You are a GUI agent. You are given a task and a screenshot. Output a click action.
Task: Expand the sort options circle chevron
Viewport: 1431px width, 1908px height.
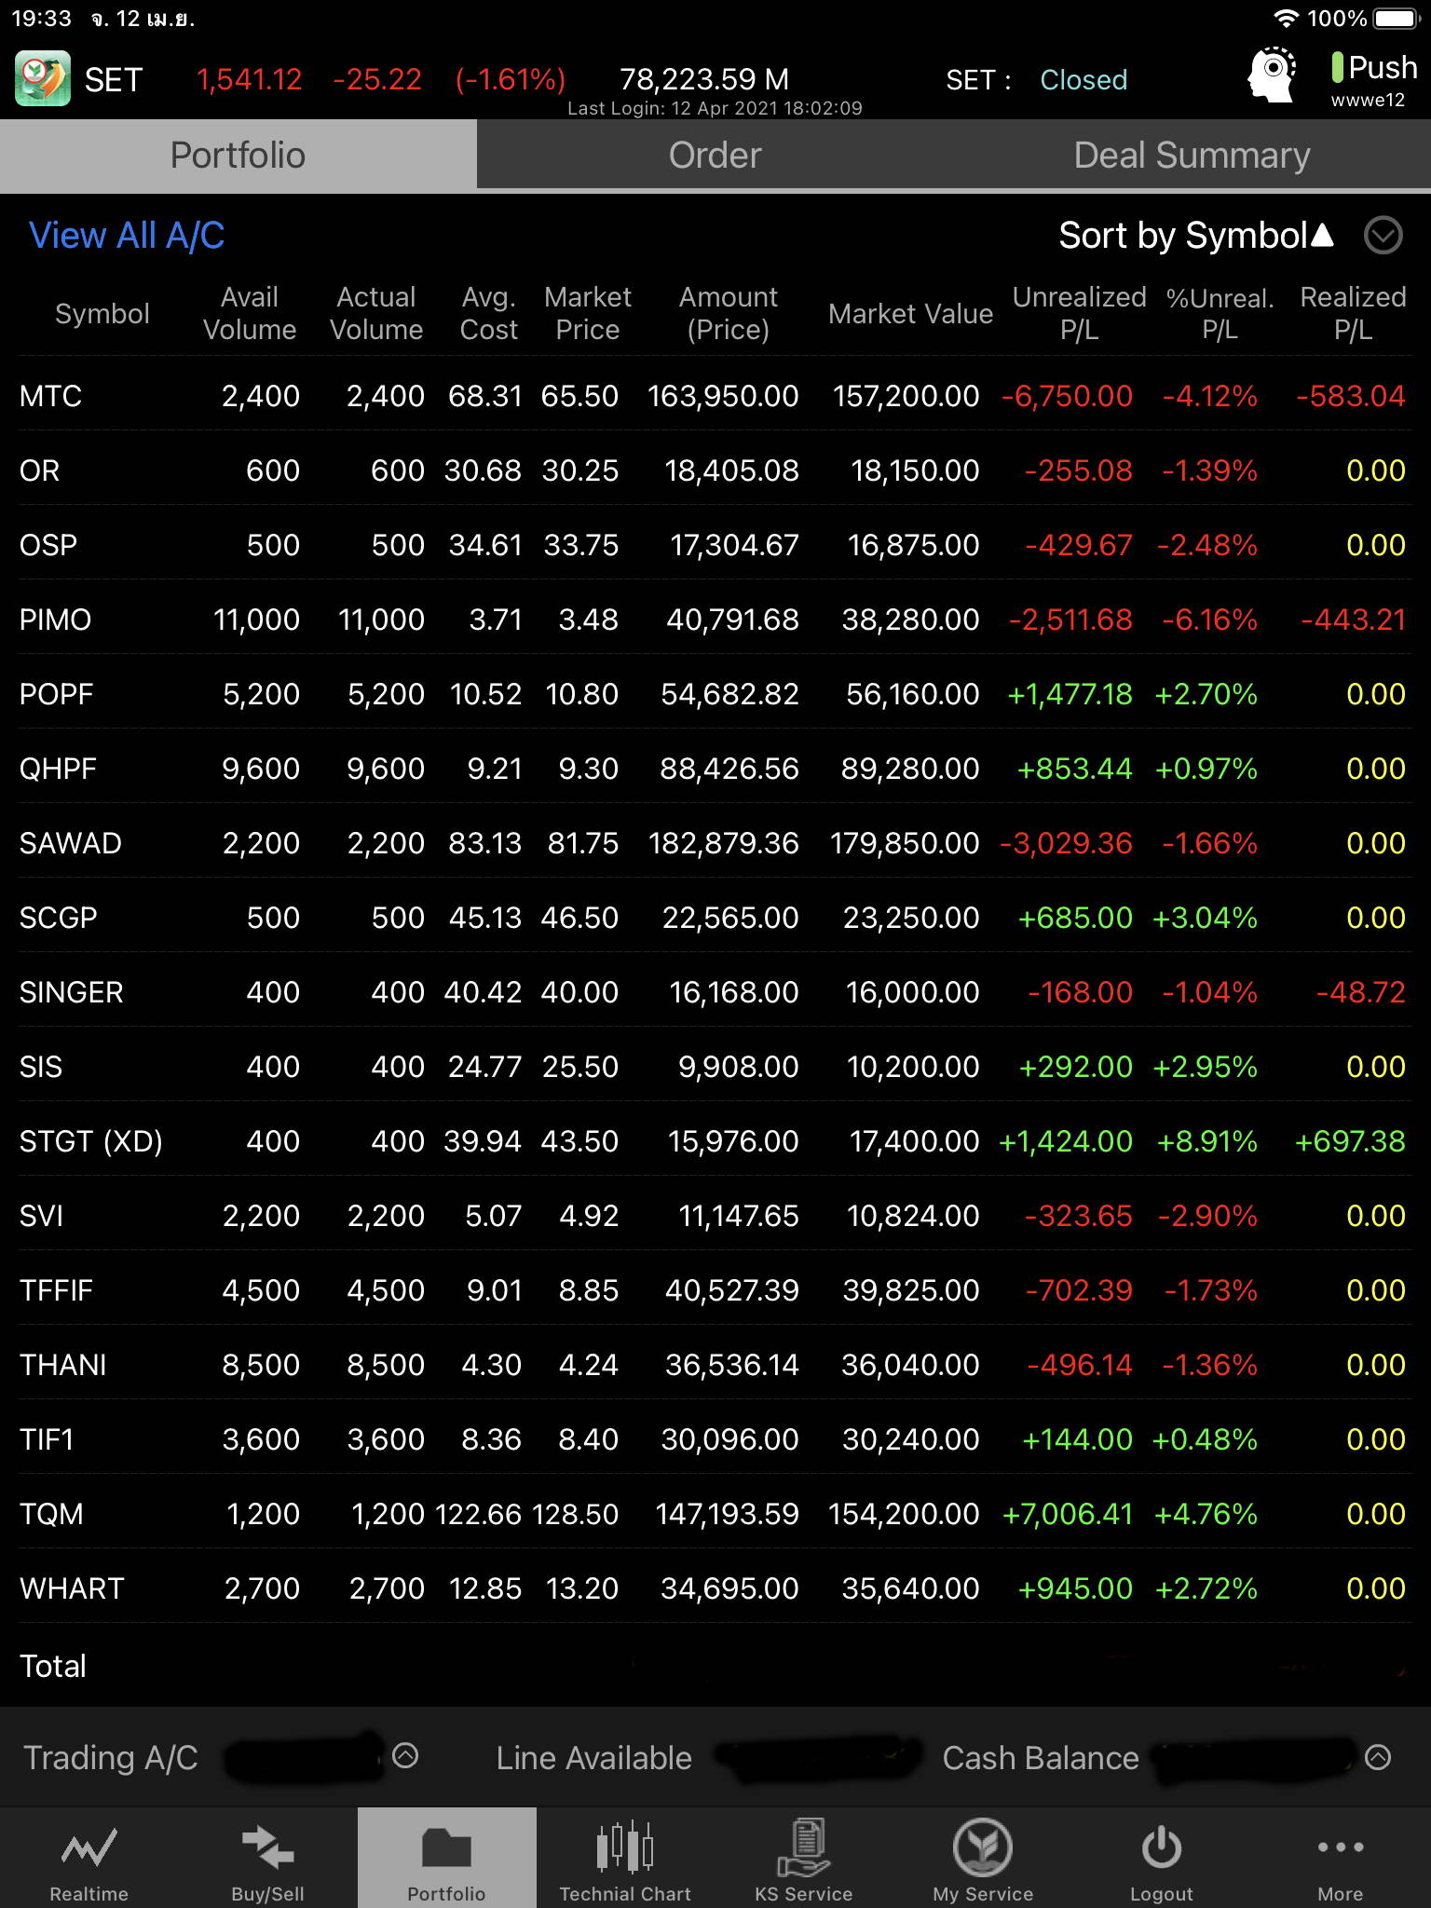pos(1383,236)
